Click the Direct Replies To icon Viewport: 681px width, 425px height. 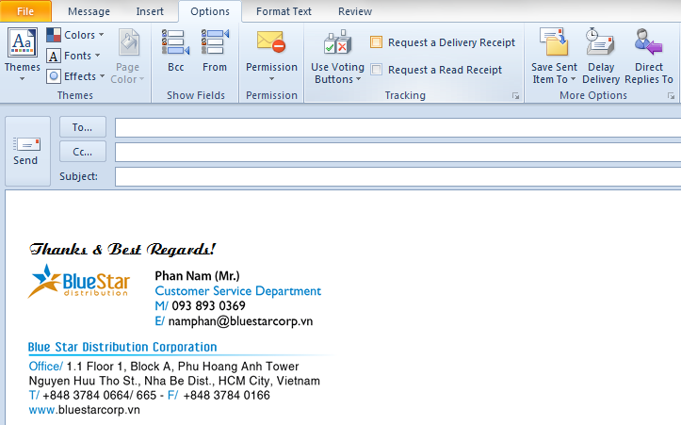click(648, 41)
